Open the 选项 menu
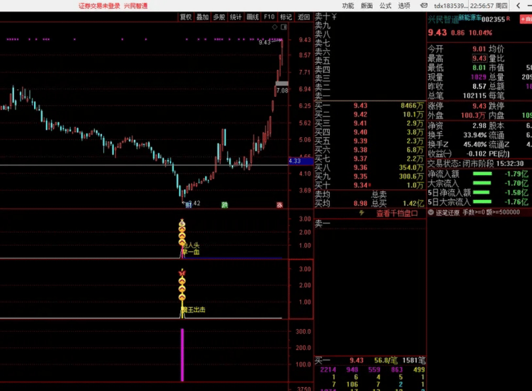532x391 pixels. pyautogui.click(x=404, y=5)
